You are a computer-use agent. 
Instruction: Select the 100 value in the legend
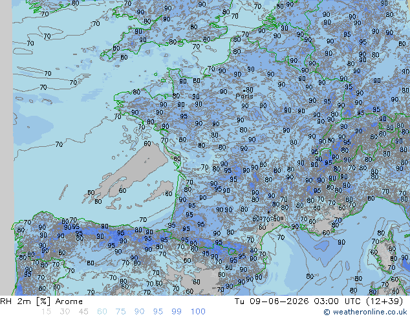(198, 312)
